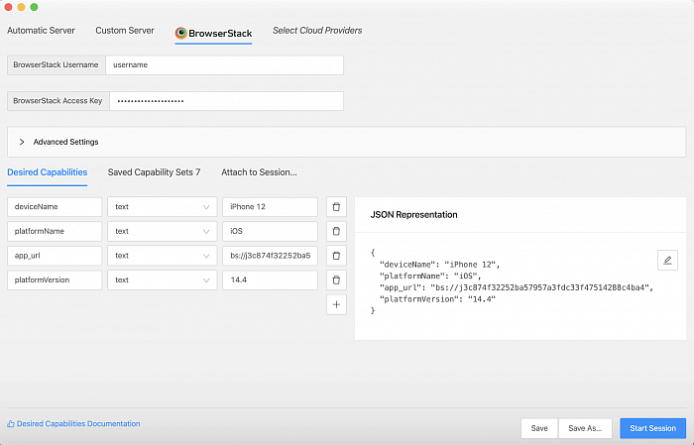
Task: Expand the Advanced Settings section
Action: (x=347, y=142)
